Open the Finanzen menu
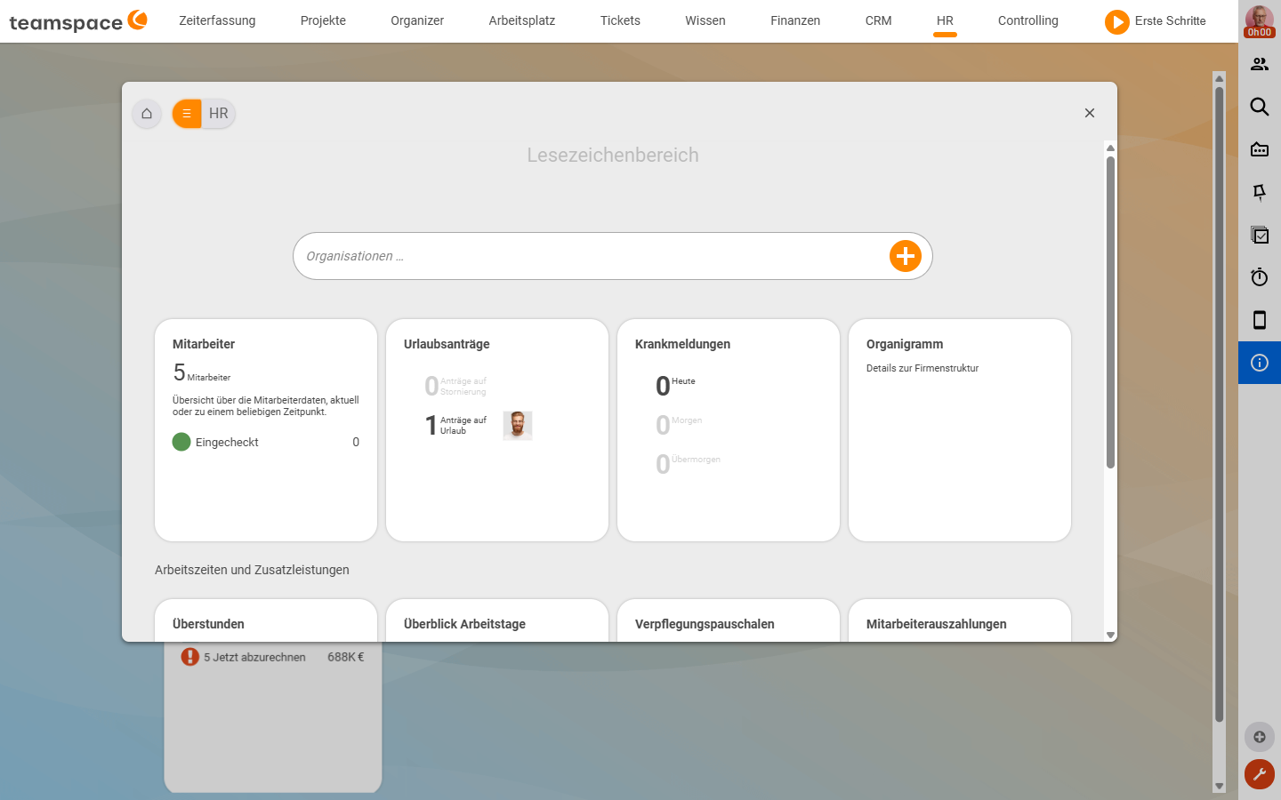 (795, 20)
